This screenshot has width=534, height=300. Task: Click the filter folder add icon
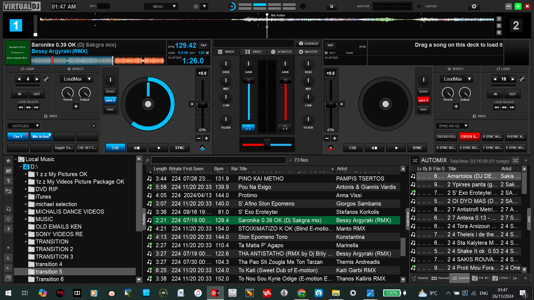8,181
